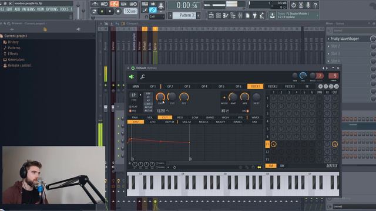Click the yellow arrows icon below envelope
376x211 pixels.
point(259,167)
